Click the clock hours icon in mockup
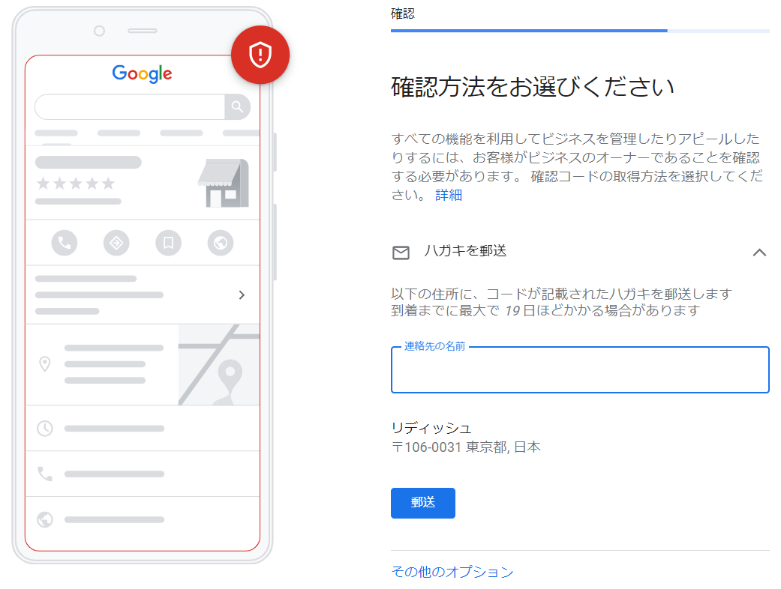Screen dimensions: 781x589 point(45,429)
